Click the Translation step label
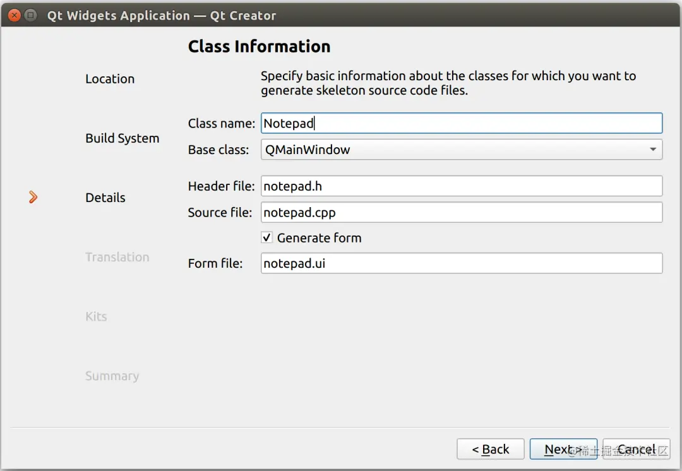 117,257
